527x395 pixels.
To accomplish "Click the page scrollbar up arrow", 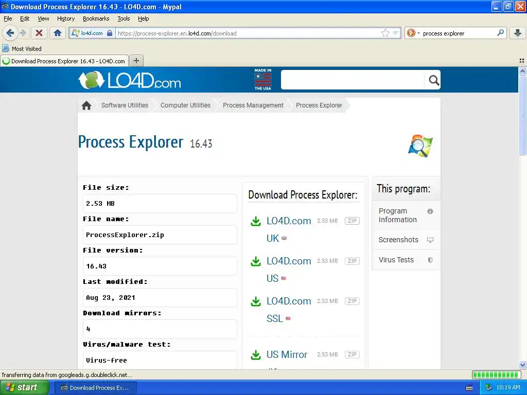I will click(x=522, y=71).
